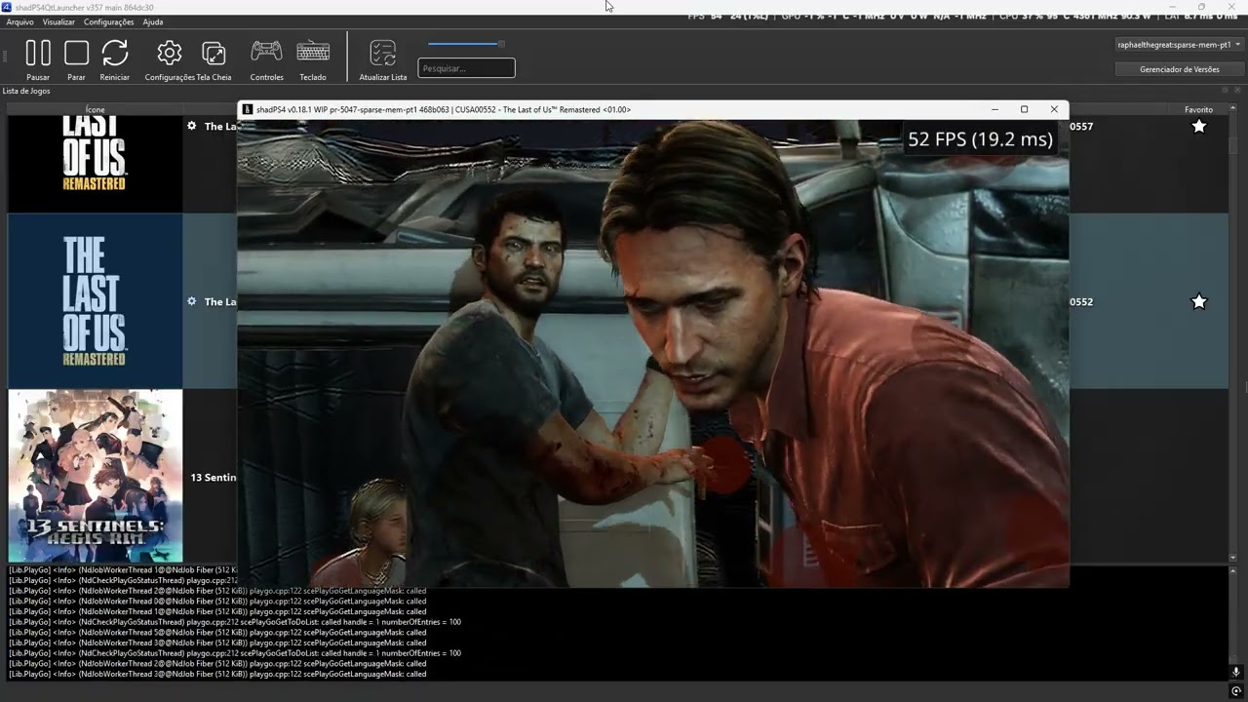Open the Visualizar menu
This screenshot has height=702, width=1248.
coord(58,21)
